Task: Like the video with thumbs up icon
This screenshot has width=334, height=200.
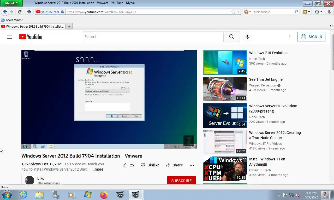Action: coord(125,165)
